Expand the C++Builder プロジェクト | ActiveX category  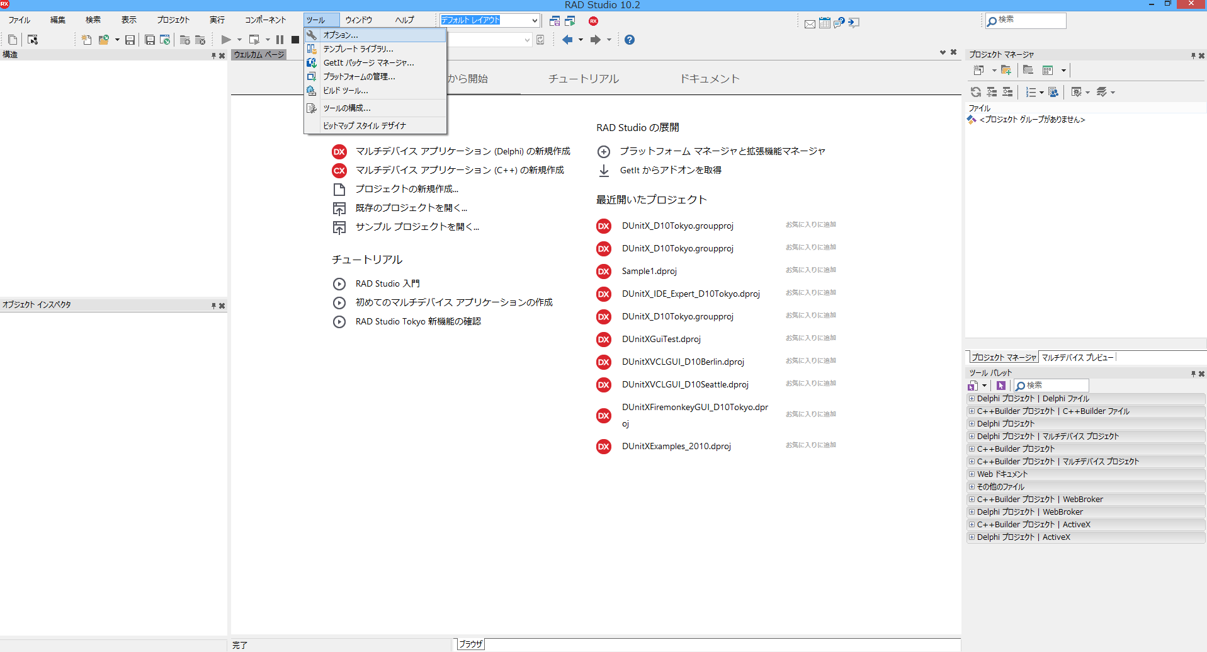pyautogui.click(x=972, y=525)
